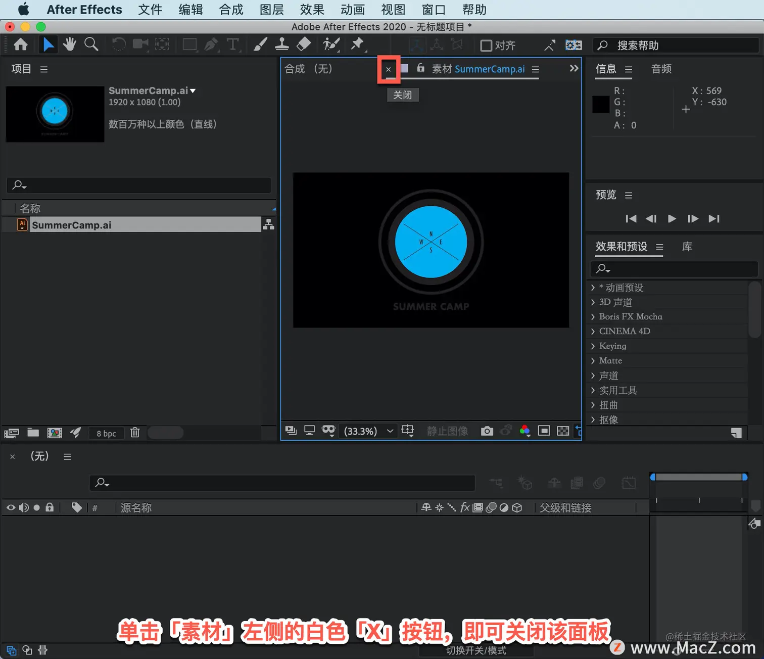
Task: Open the 效果 menu
Action: coord(312,10)
